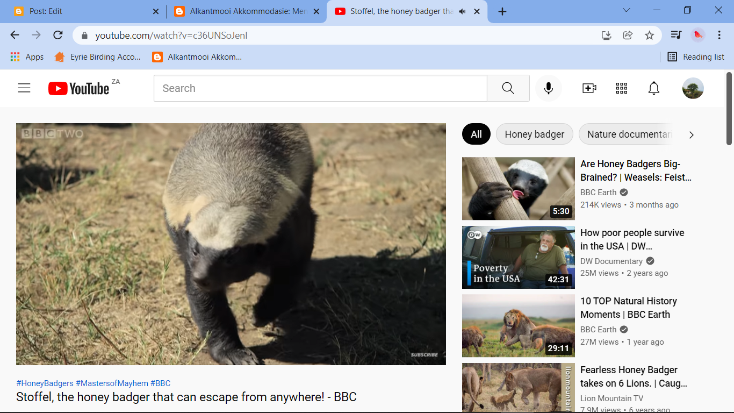Open the Chrome profile icon
The height and width of the screenshot is (413, 734).
697,35
